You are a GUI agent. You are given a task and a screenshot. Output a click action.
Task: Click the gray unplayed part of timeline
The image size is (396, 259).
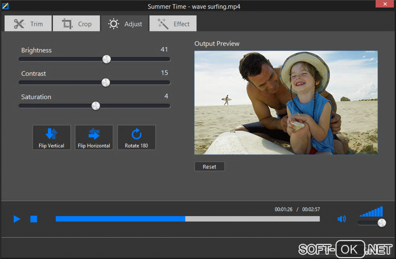(252, 219)
